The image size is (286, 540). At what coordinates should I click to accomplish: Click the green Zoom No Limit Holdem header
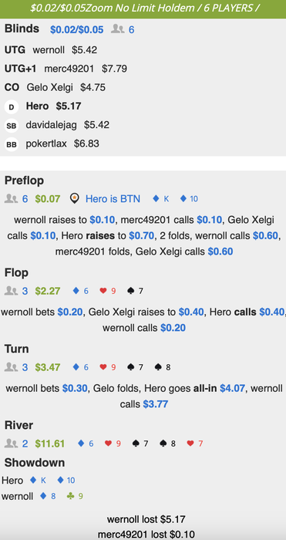click(143, 8)
